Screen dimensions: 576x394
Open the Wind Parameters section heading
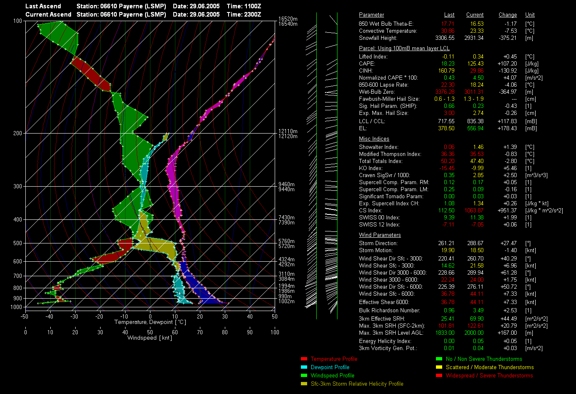pos(380,235)
